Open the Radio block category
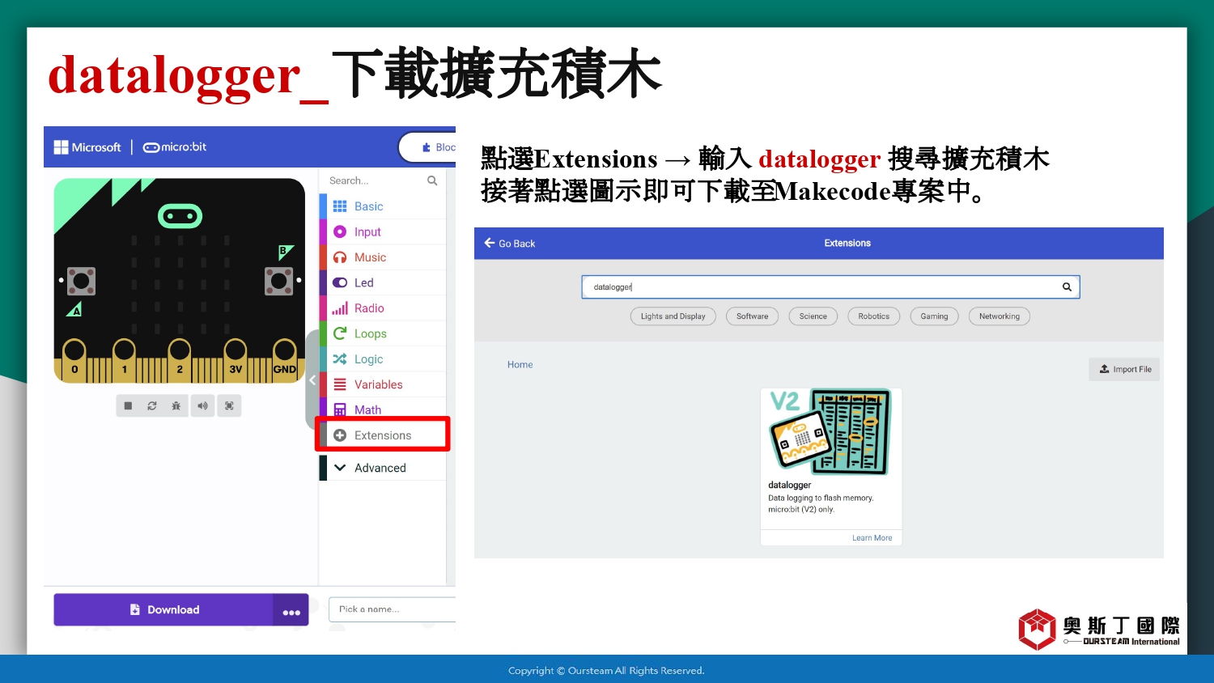Image resolution: width=1214 pixels, height=683 pixels. point(383,308)
